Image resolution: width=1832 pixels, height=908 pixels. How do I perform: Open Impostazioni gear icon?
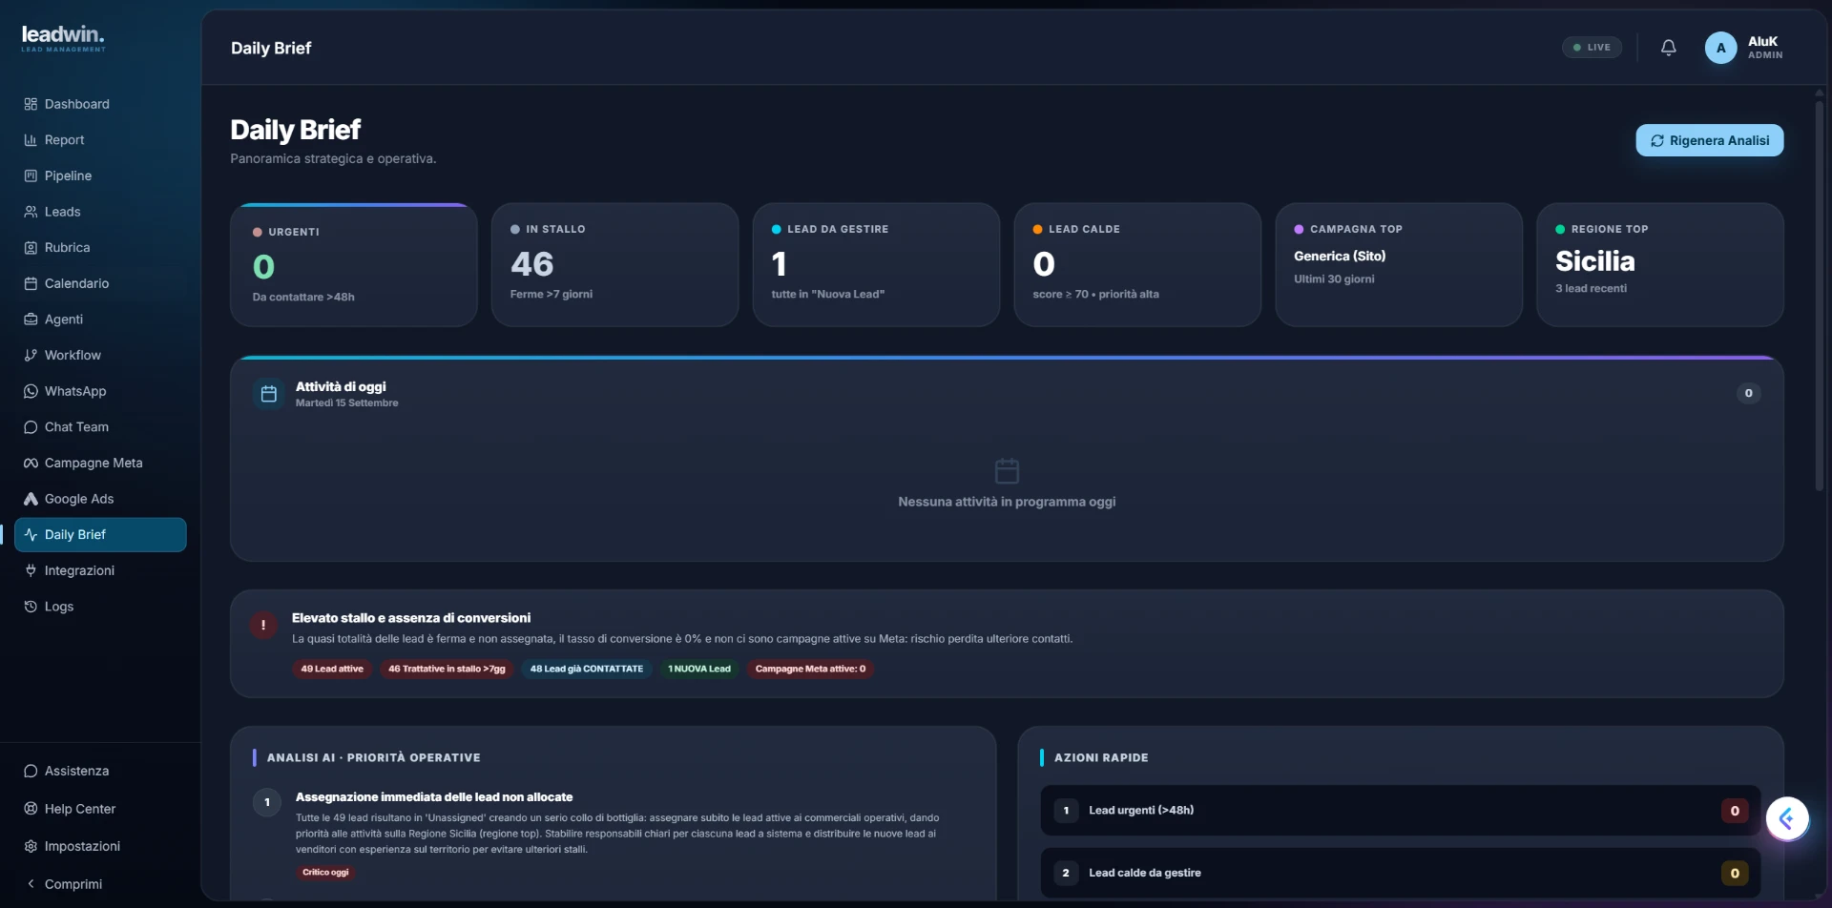(x=31, y=846)
